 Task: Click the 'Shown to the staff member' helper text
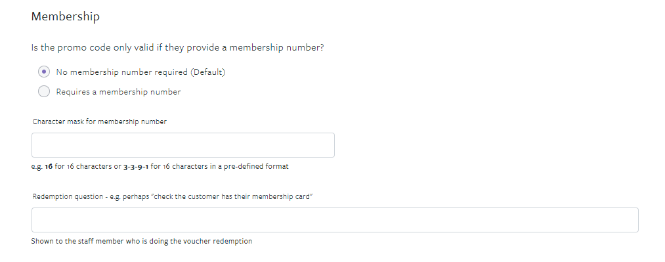142,241
